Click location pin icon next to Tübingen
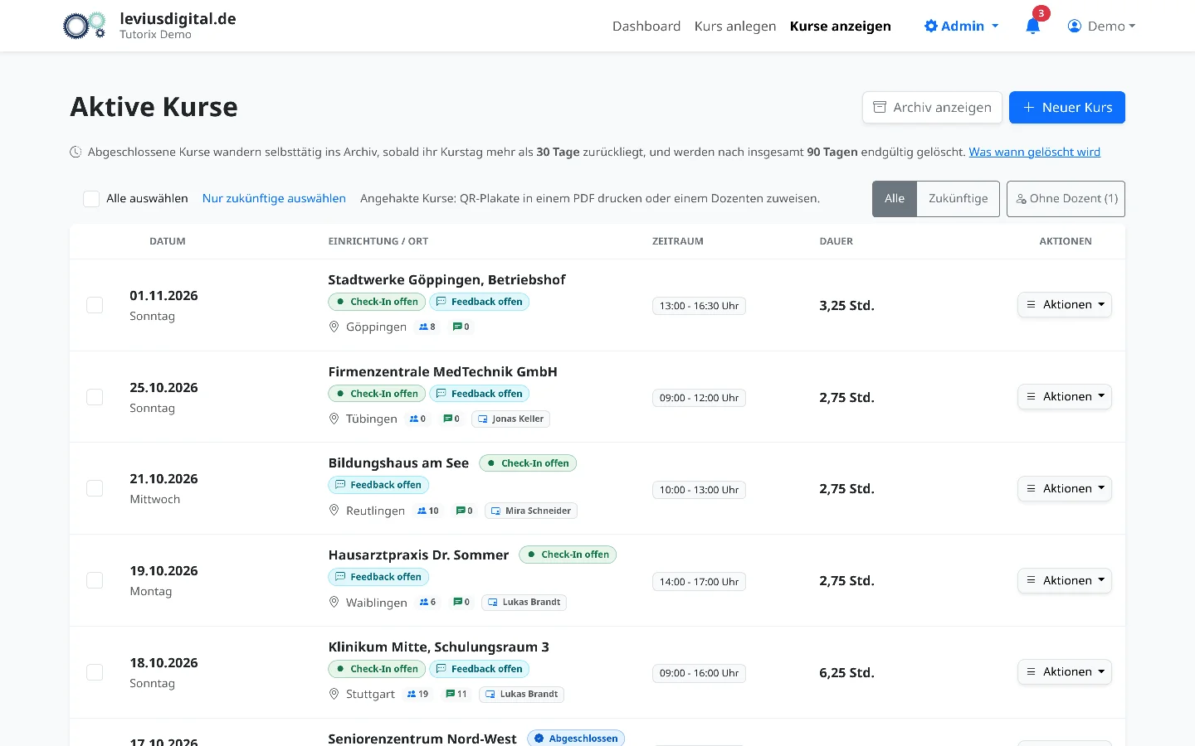Image resolution: width=1195 pixels, height=746 pixels. pyautogui.click(x=334, y=419)
